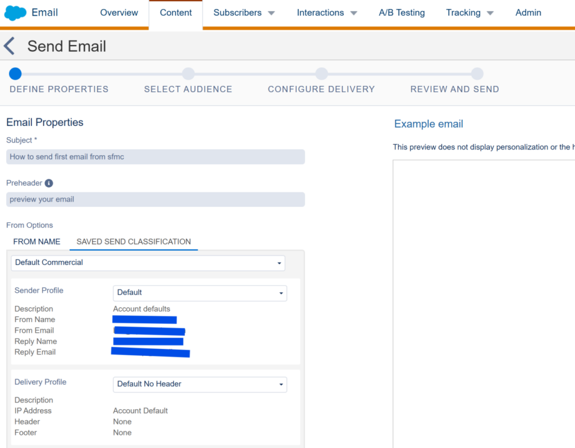Open the Tracking menu

pos(463,12)
